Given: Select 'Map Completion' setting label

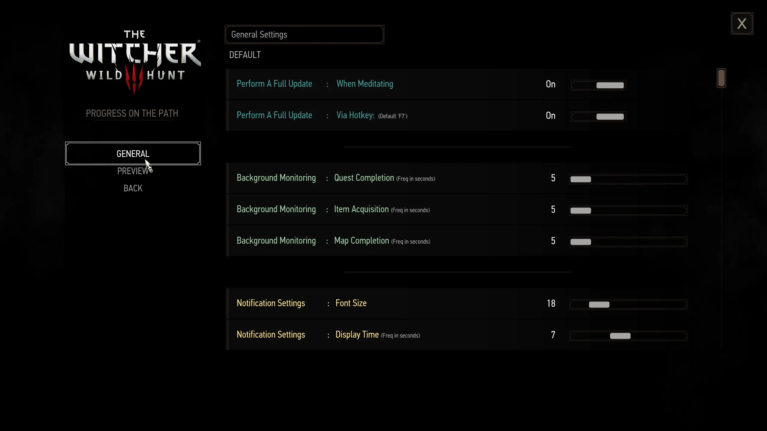Looking at the screenshot, I should click(362, 241).
